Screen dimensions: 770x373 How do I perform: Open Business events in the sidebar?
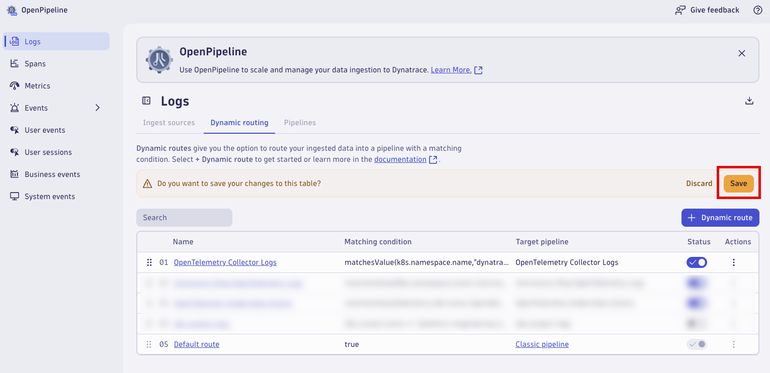tap(57, 174)
